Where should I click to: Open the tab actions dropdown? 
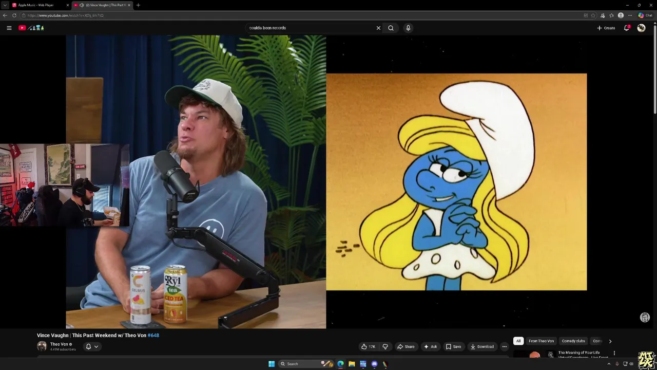click(x=5, y=5)
